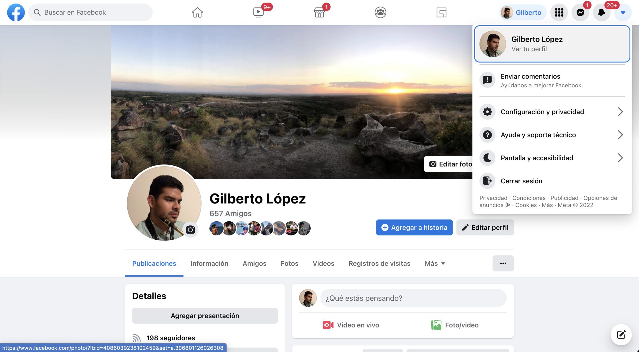
Task: Click the Editar perfil button
Action: pos(485,227)
